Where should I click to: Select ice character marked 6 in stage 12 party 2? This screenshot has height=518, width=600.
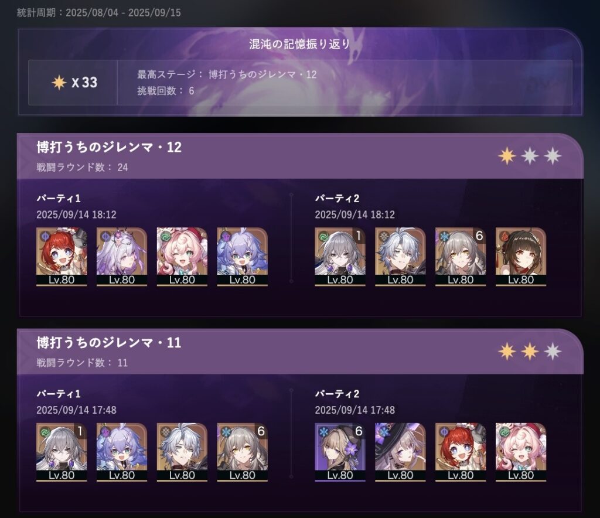click(x=461, y=257)
